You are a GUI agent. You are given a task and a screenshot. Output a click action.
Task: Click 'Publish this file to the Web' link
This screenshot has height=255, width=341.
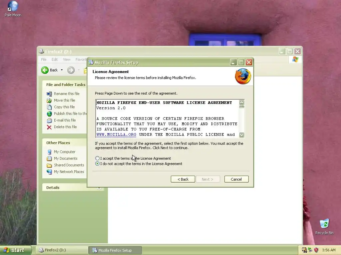[70, 114]
